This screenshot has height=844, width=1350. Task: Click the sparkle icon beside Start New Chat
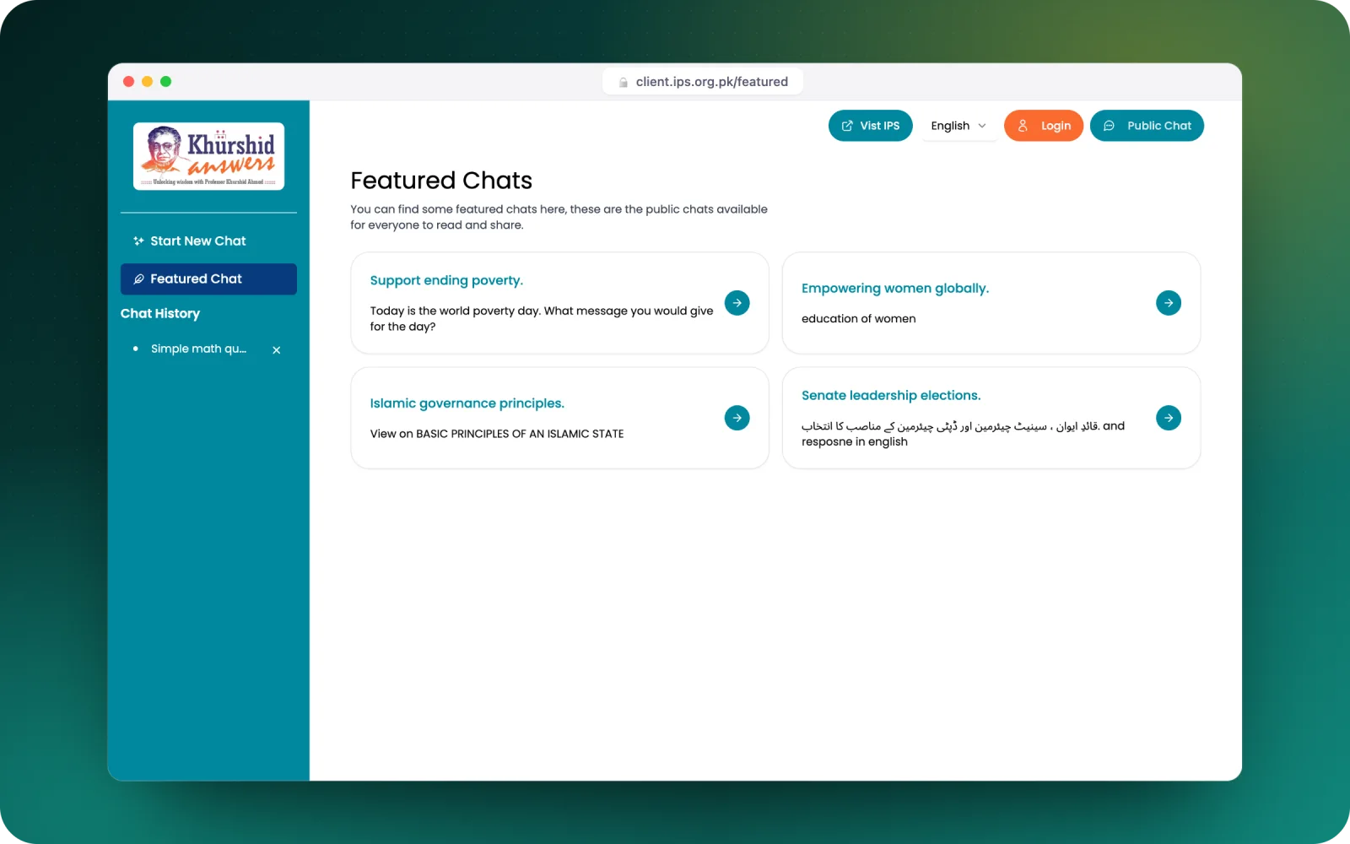[138, 241]
